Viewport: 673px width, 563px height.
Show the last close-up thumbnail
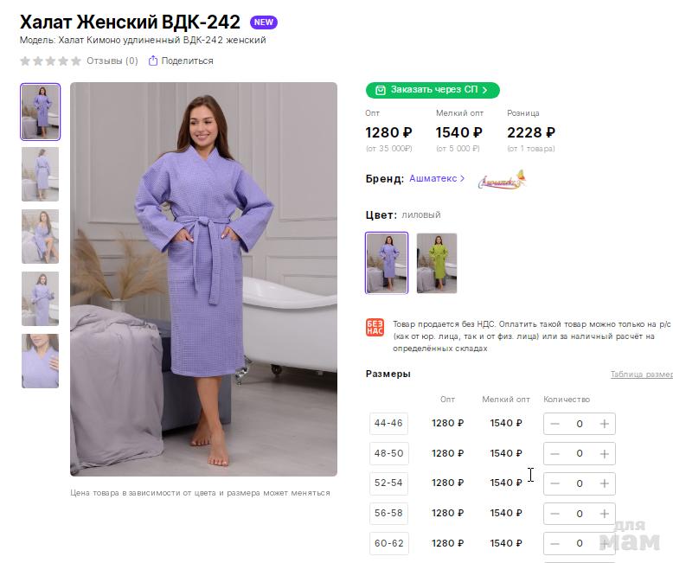(x=41, y=361)
